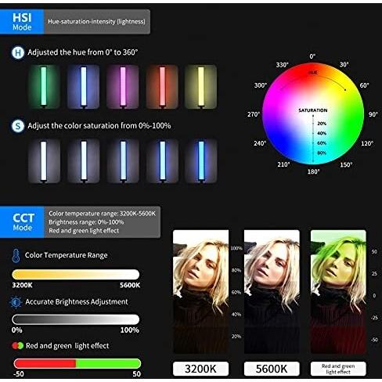Click the red-green light effect slider bar
The width and height of the screenshot is (382, 382).
[77, 363]
